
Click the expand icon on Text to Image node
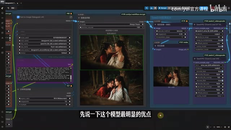point(71,17)
